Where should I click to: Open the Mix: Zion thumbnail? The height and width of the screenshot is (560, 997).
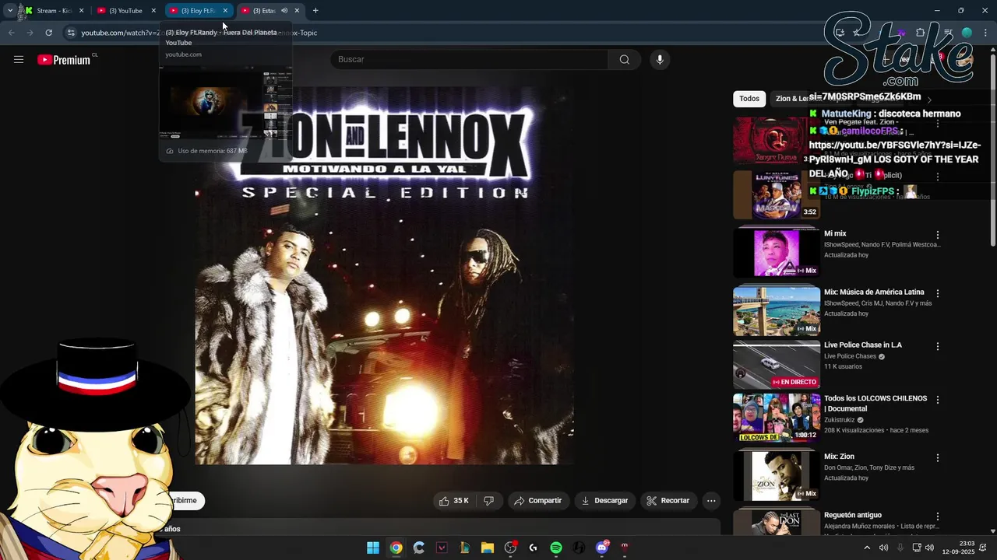coord(776,476)
